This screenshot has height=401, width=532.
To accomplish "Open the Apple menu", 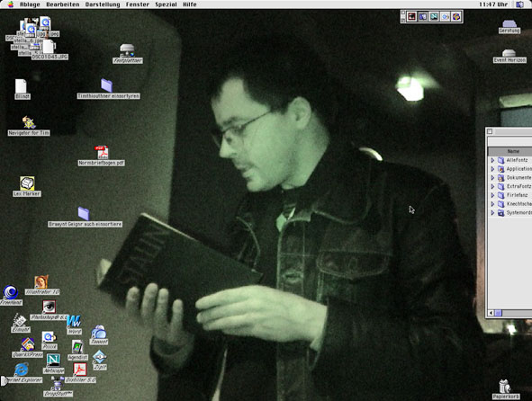I will (11, 4).
